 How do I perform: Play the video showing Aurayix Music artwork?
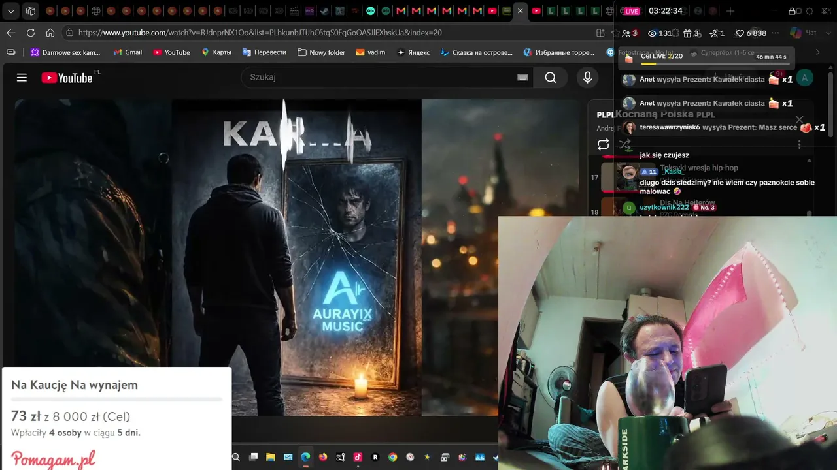pyautogui.click(x=296, y=257)
